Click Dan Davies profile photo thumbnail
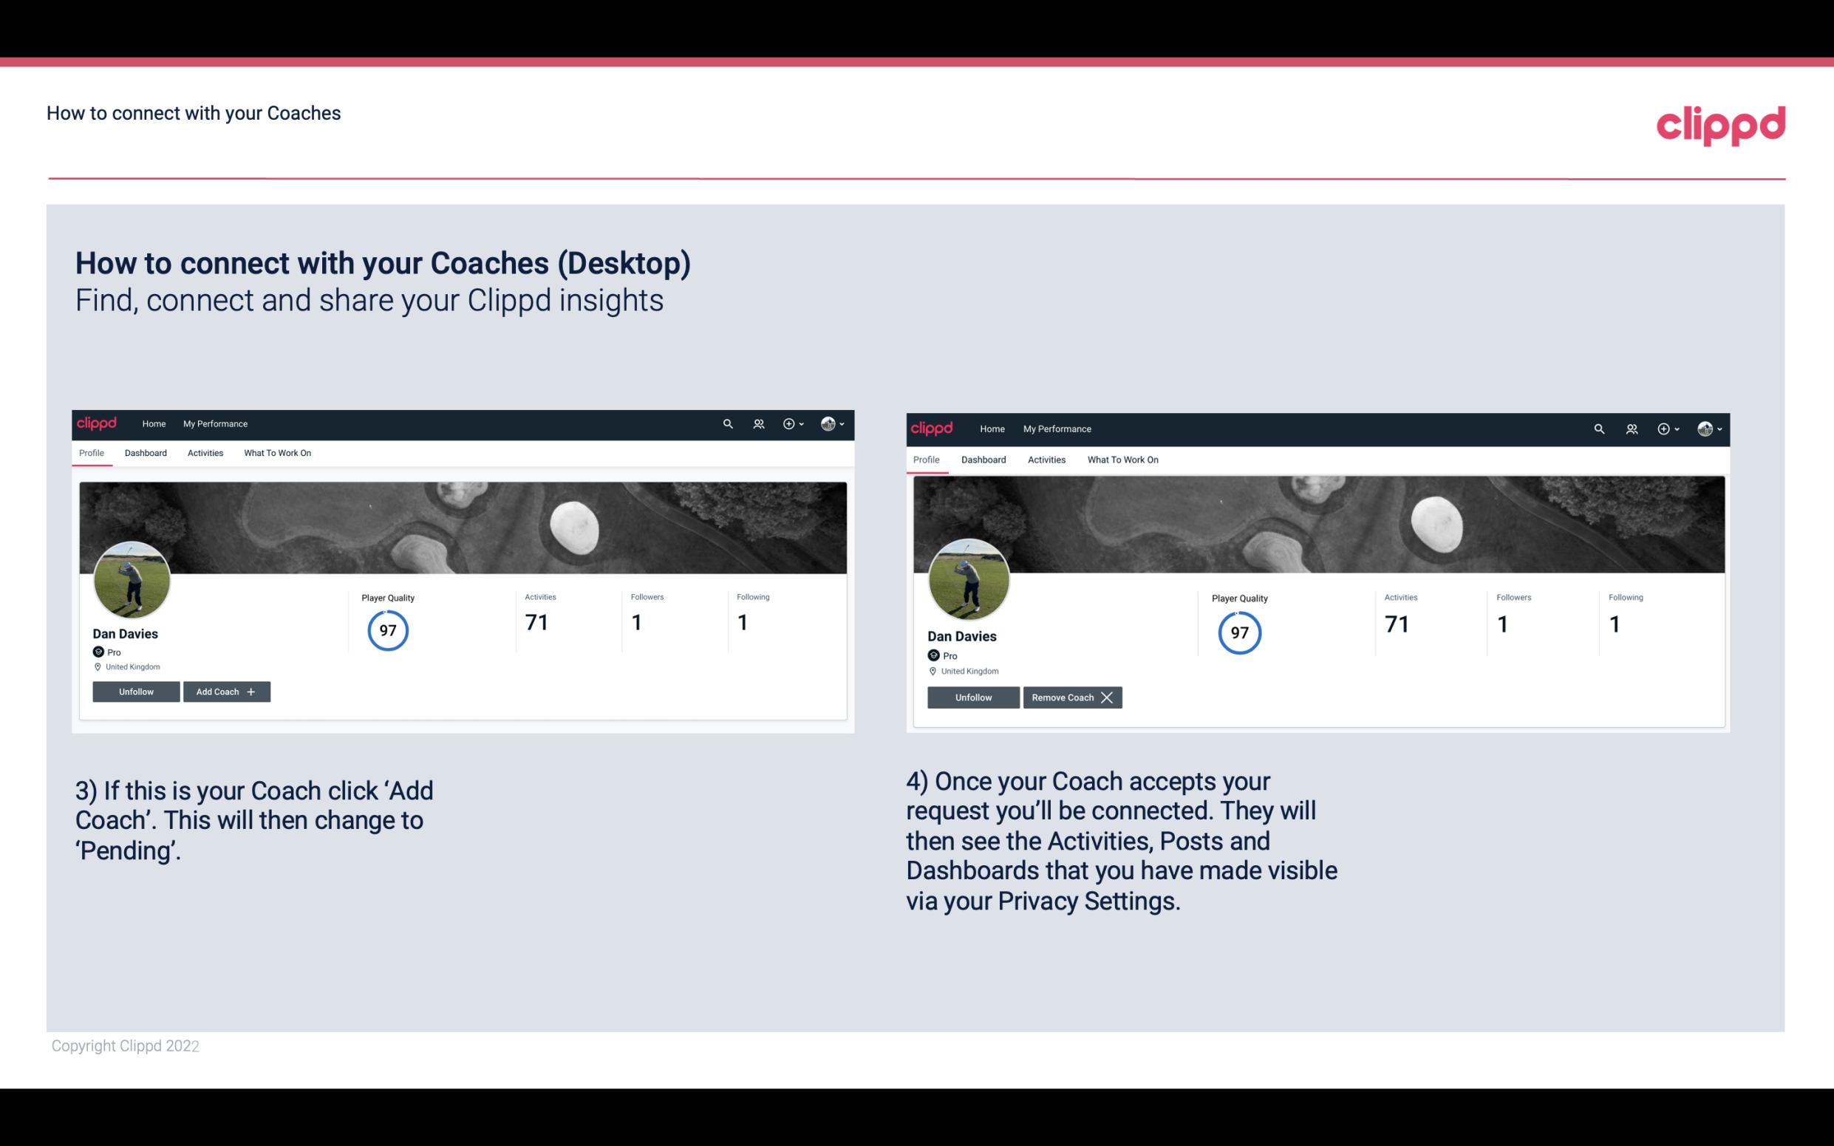1834x1146 pixels. 132,576
